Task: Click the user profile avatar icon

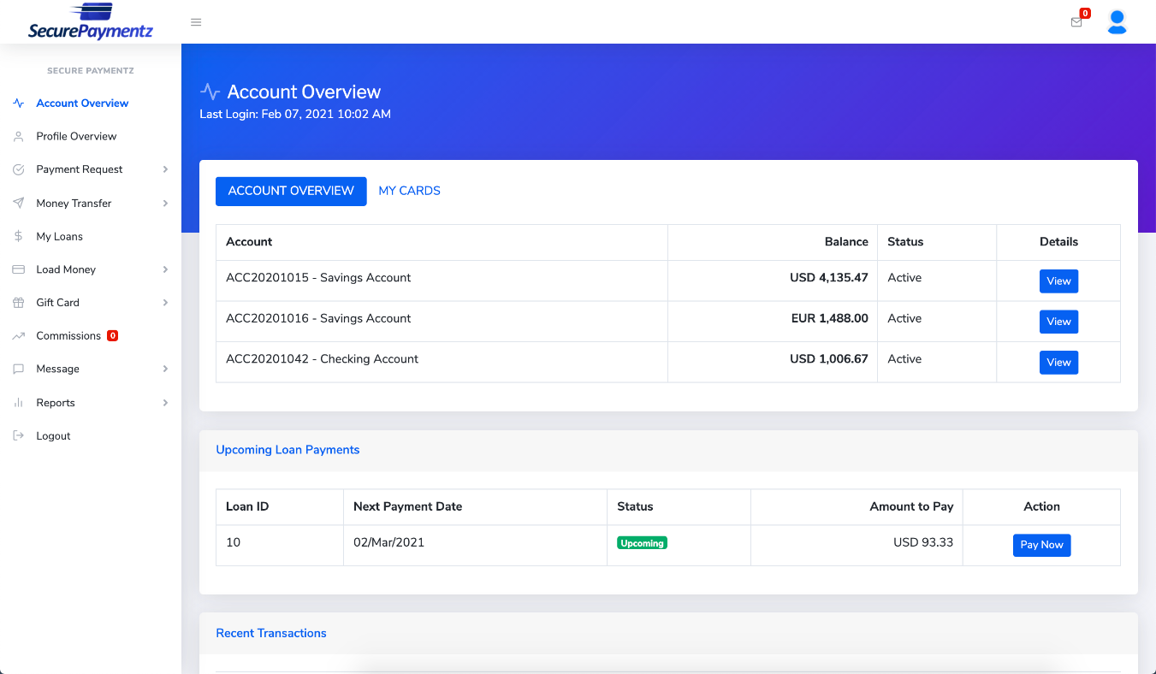Action: 1117,21
